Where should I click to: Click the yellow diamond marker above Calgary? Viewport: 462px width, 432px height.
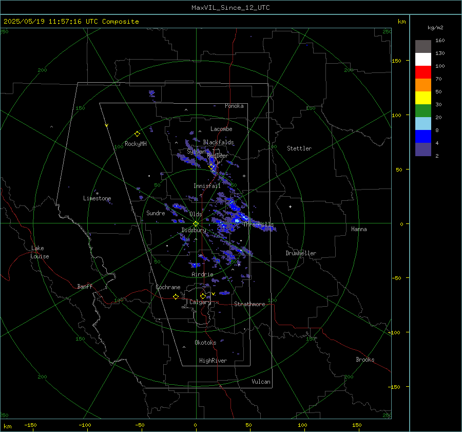point(203,296)
